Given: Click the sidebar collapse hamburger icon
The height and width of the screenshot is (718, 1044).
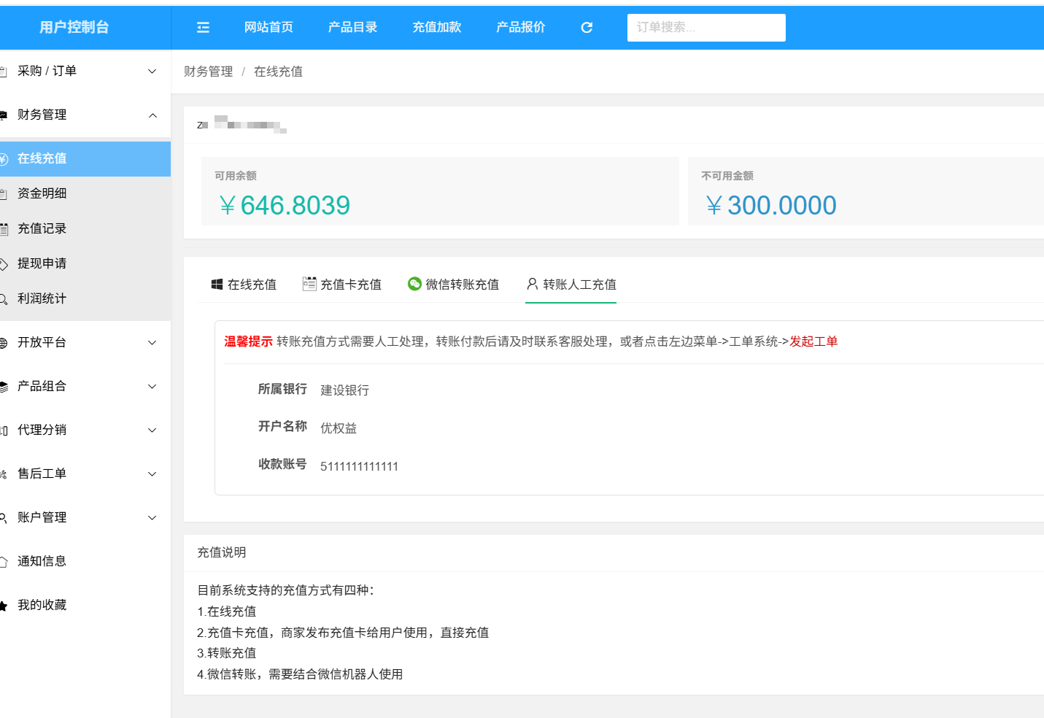Looking at the screenshot, I should click(x=203, y=28).
